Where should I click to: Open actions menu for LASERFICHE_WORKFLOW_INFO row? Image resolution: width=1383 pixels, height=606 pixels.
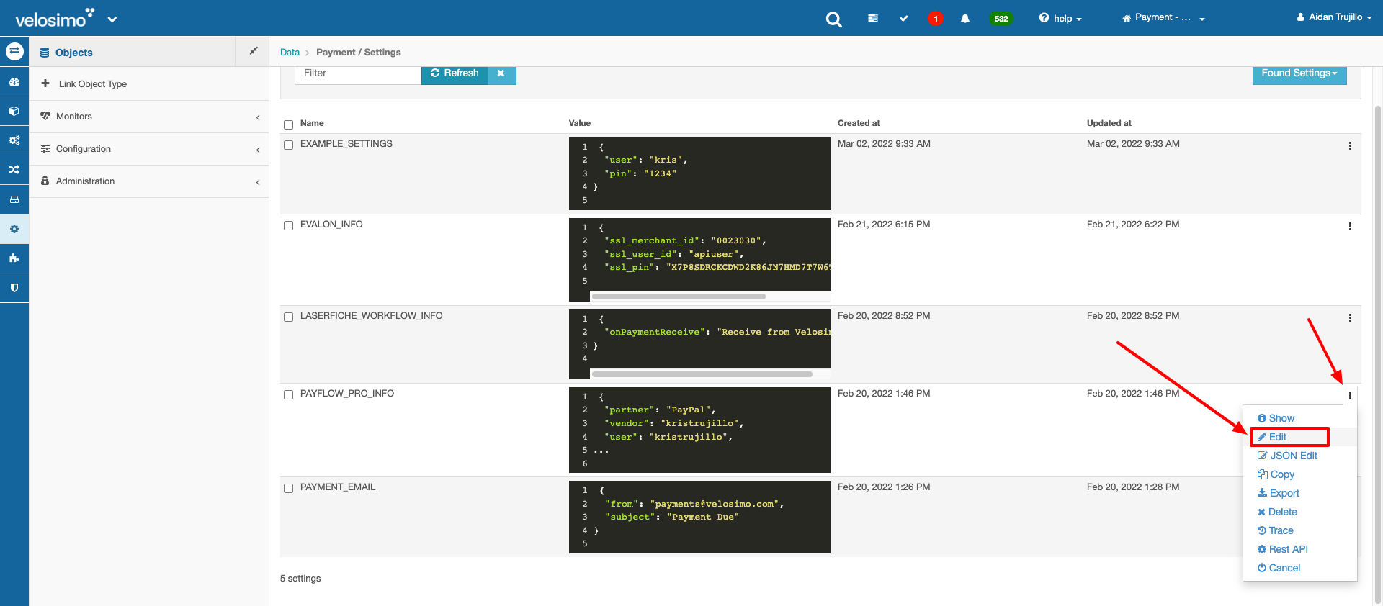(x=1350, y=317)
